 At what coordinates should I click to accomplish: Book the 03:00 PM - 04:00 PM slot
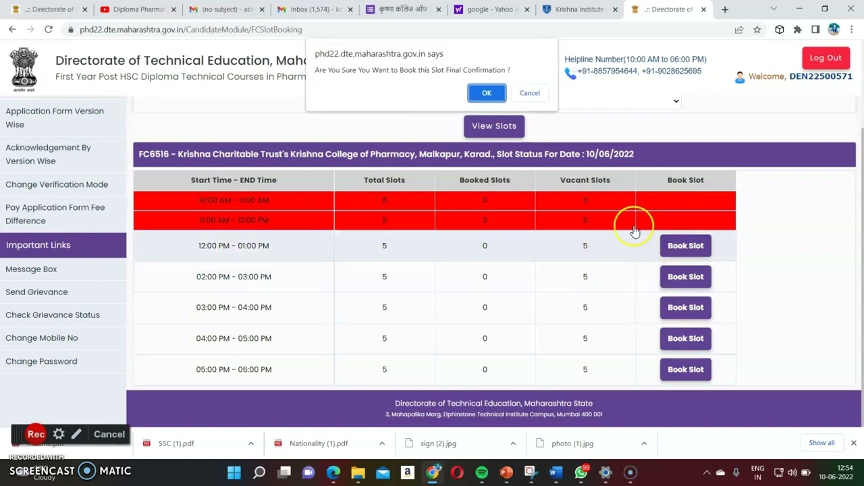coord(685,307)
